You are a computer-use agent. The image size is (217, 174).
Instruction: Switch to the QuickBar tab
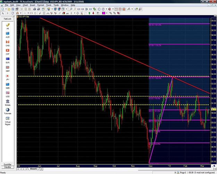pyautogui.click(x=8, y=164)
